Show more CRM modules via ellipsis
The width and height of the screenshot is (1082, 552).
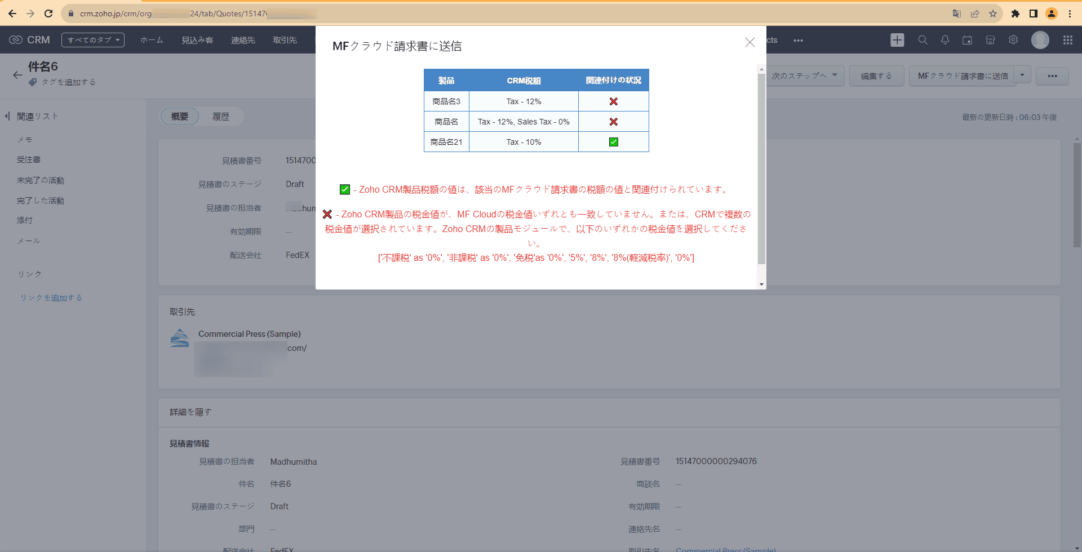click(798, 40)
